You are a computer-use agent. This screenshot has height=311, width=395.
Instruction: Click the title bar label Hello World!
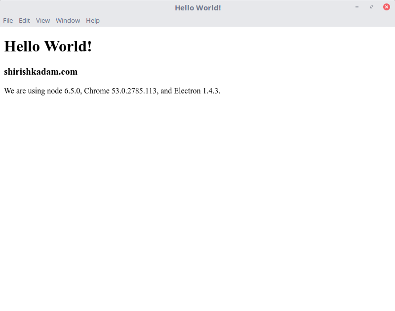[x=197, y=7]
